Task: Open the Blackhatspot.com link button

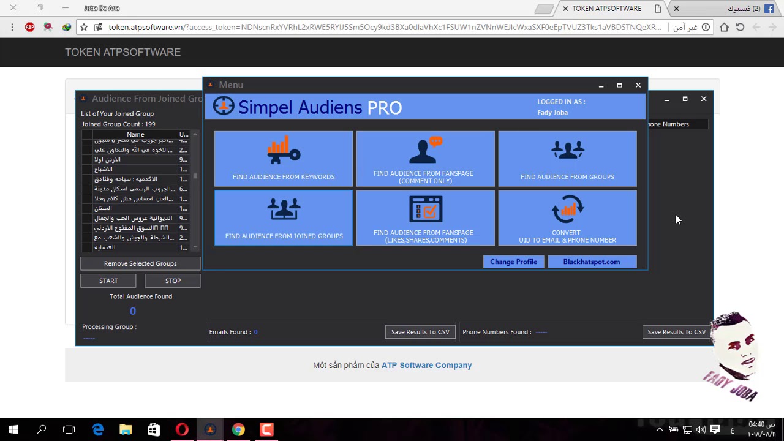Action: (x=591, y=262)
